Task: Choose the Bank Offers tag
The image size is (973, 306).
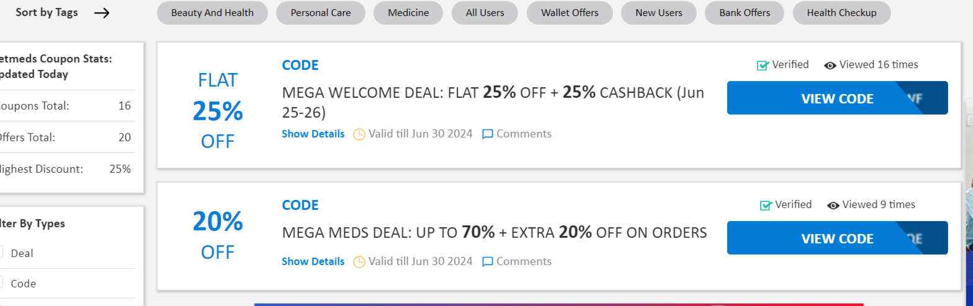Action: tap(745, 13)
